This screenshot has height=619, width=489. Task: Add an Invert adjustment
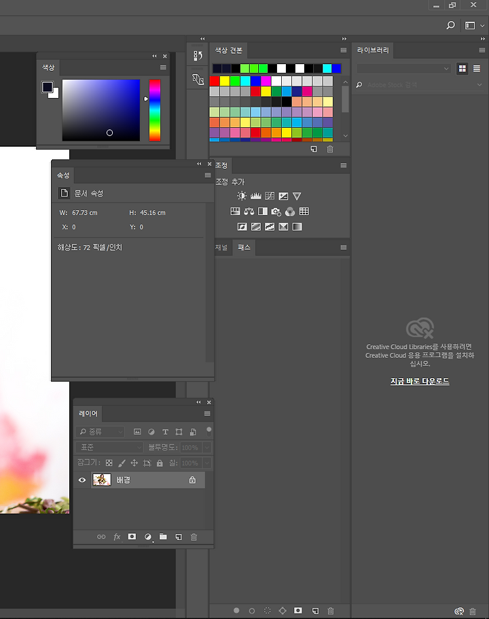tap(242, 227)
